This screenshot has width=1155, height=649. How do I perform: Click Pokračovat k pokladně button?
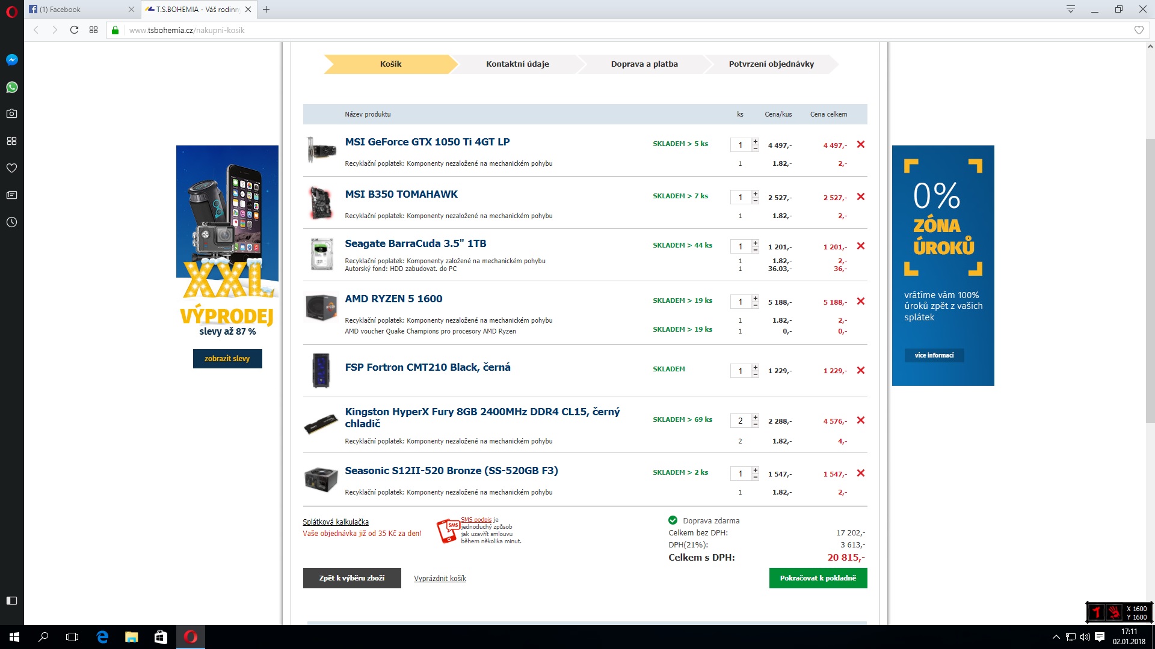(818, 578)
